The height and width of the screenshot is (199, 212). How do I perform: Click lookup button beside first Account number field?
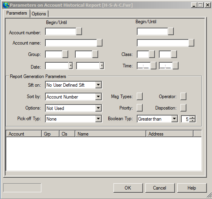point(79,32)
